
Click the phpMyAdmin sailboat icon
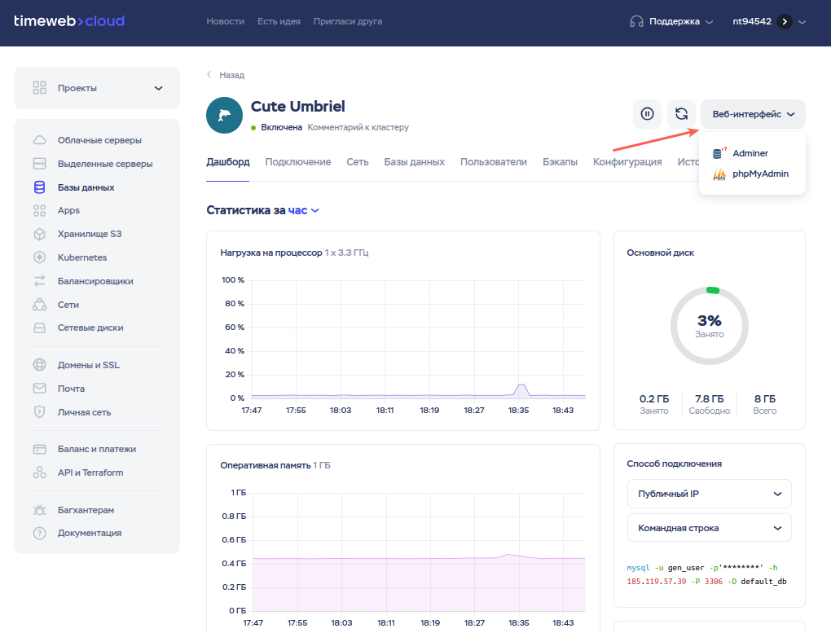coord(719,174)
